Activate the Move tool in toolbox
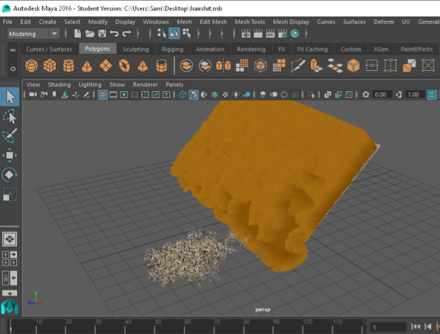The height and width of the screenshot is (334, 440). click(x=9, y=155)
